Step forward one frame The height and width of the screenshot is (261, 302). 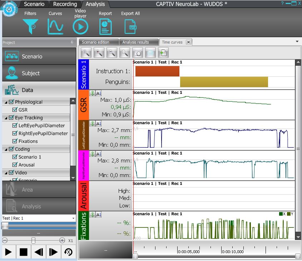[x=53, y=252]
